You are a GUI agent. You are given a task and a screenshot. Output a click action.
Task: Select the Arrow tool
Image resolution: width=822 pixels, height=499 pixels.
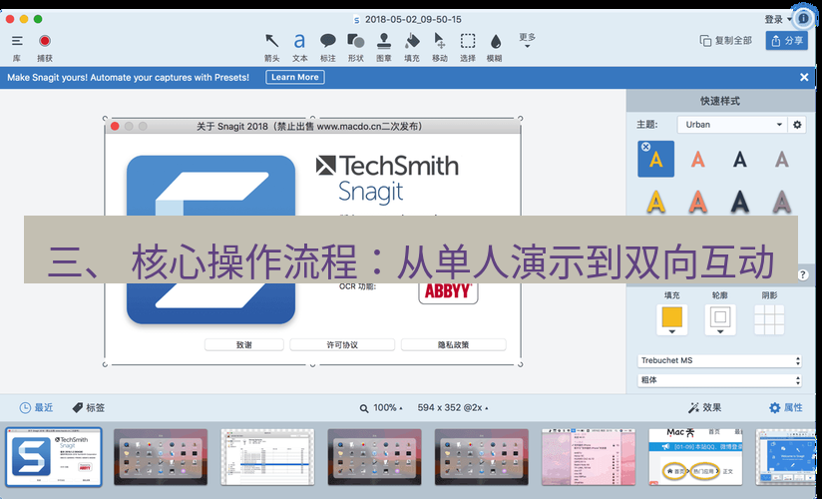[271, 41]
